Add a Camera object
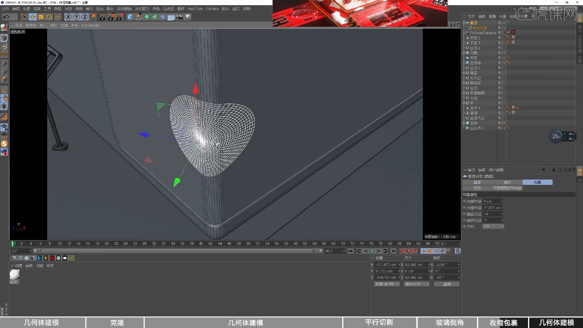Screen dimensions: 583x328 pyautogui.click(x=179, y=17)
